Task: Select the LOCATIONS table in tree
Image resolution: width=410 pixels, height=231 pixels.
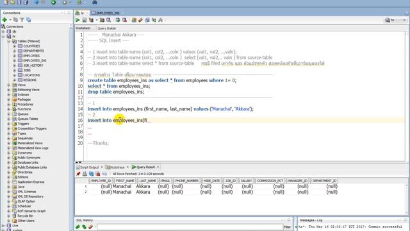Action: point(31,75)
